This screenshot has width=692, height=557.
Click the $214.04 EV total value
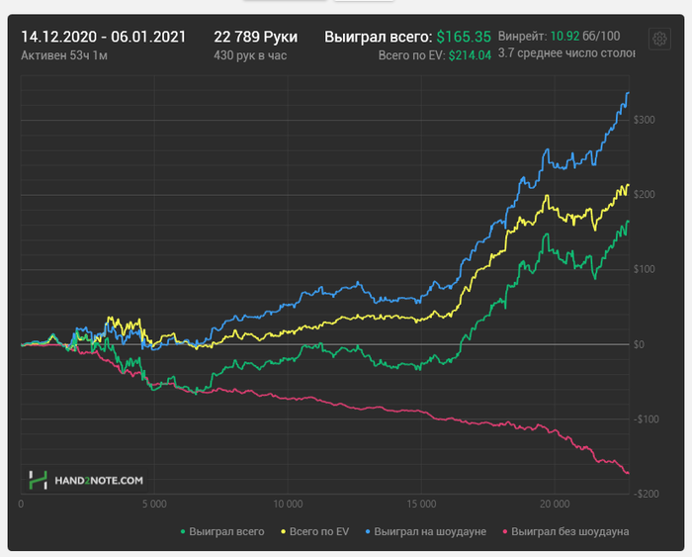[470, 55]
